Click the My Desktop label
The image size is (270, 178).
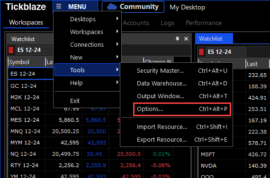coord(187,7)
